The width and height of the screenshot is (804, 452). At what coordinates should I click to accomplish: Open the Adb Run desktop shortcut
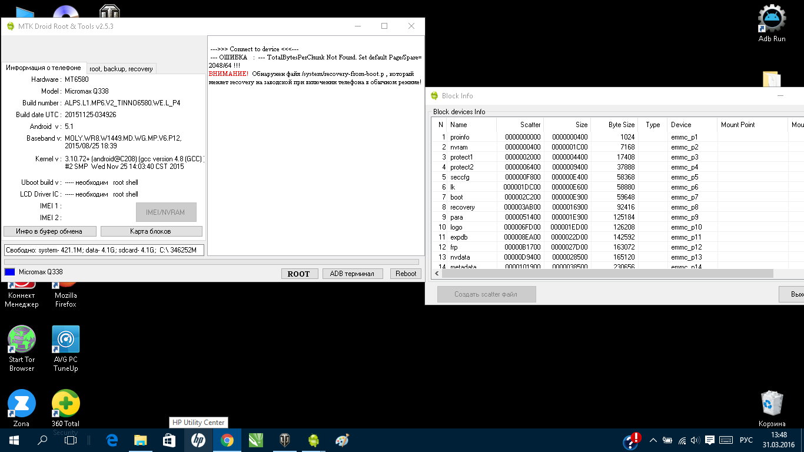tap(772, 24)
